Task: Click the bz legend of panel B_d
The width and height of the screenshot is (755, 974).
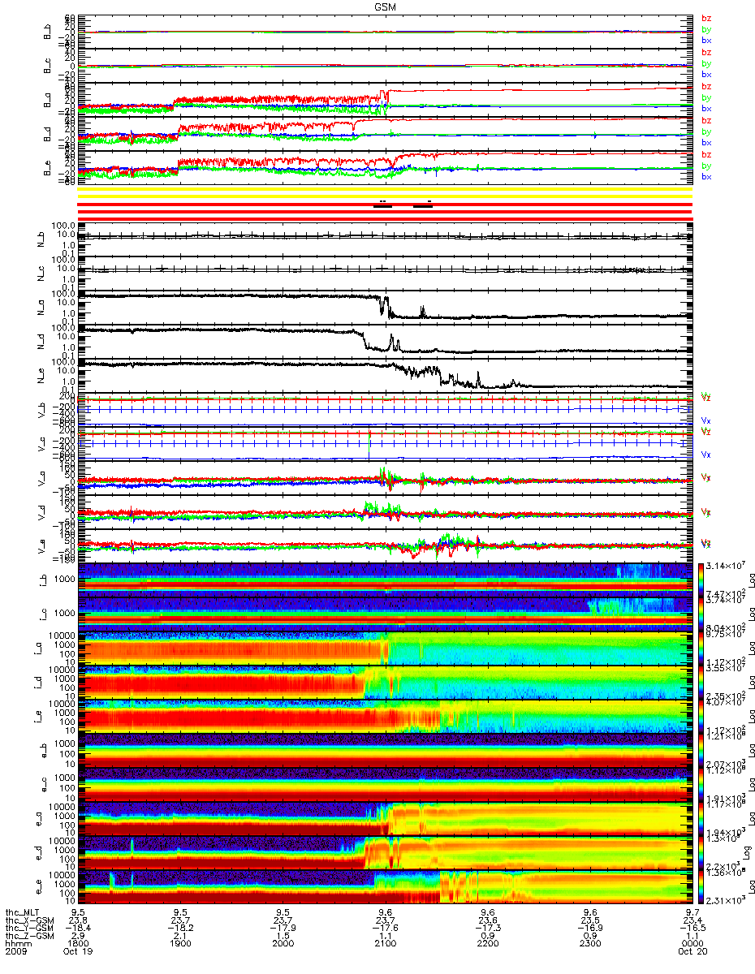Action: [706, 120]
